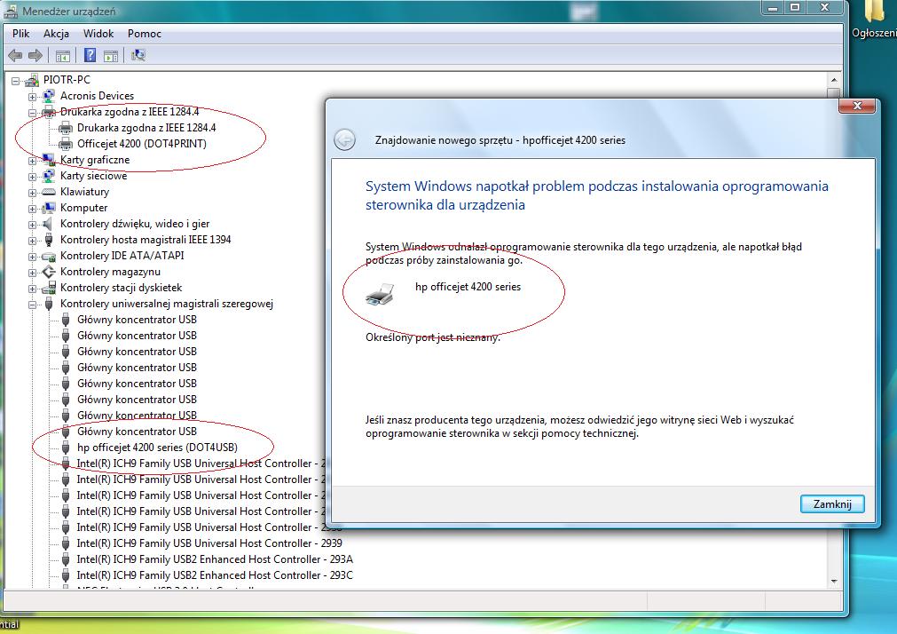Select Officejet 4200 (DOT4PRINT) entry
Image resolution: width=897 pixels, height=634 pixels.
click(142, 144)
